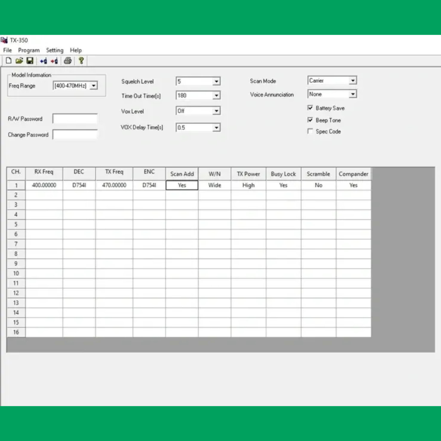Select channel row header 16
This screenshot has height=441, width=441.
(x=16, y=332)
